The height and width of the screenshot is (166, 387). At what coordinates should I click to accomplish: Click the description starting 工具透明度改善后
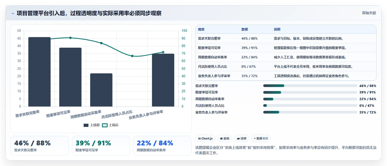(312, 76)
